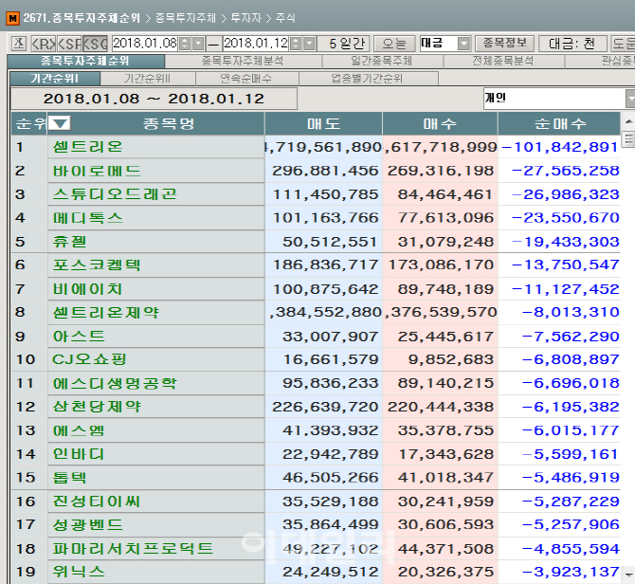Select stock 톱텍
This screenshot has width=635, height=584.
click(69, 478)
